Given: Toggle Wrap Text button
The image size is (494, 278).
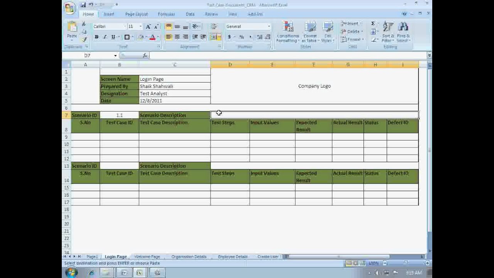Looking at the screenshot, I should (x=213, y=27).
